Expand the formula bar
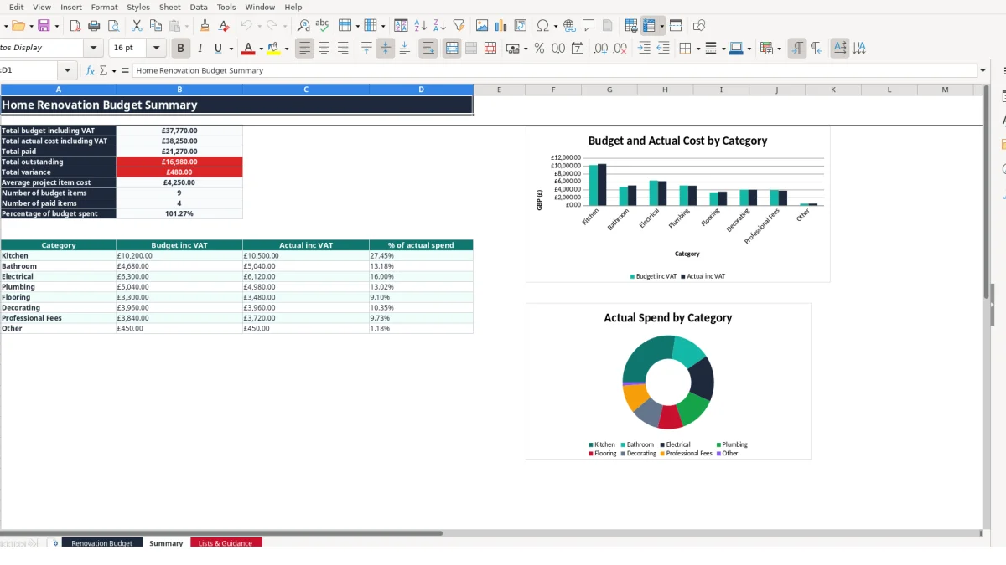The height and width of the screenshot is (565, 1006). click(x=983, y=71)
